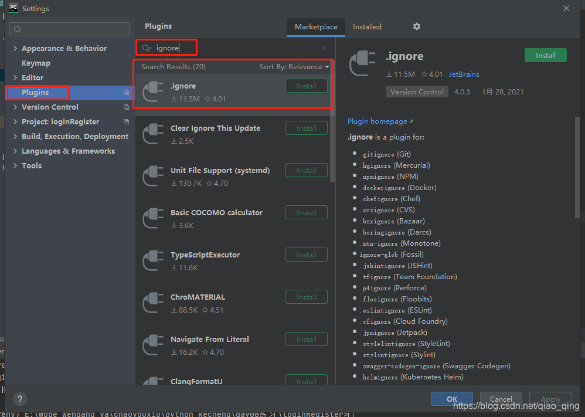585x417 pixels.
Task: Click the Version Control category tag
Action: click(x=417, y=92)
